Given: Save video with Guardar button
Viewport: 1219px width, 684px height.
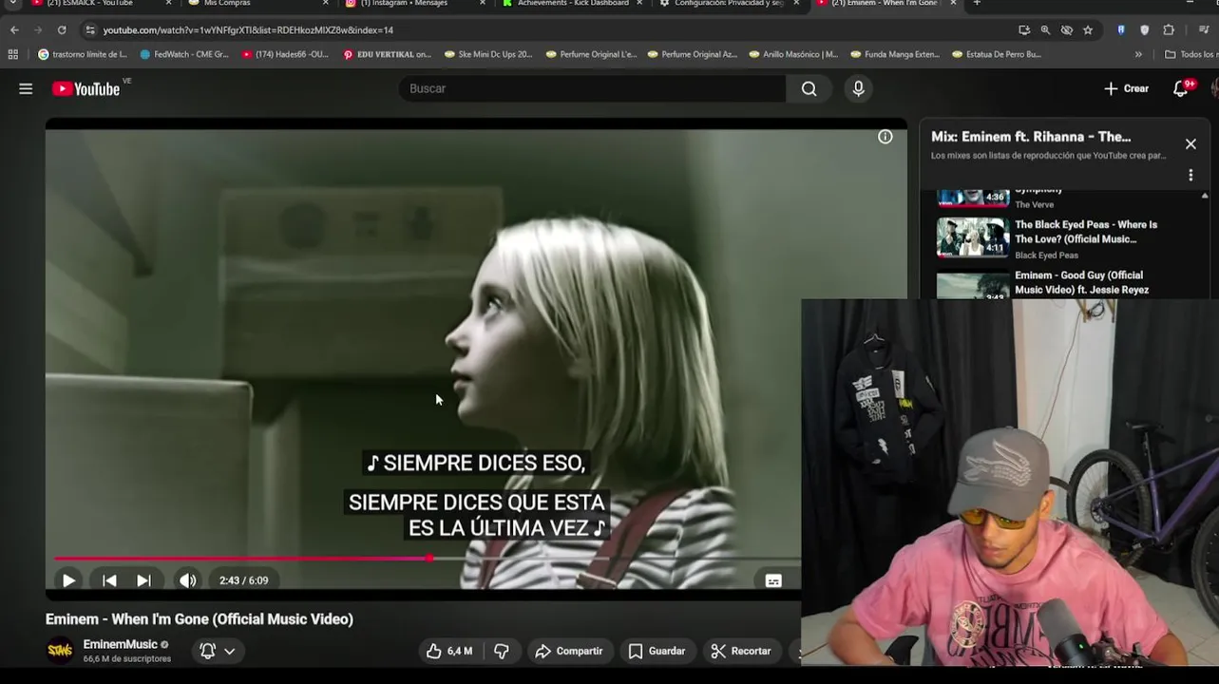Looking at the screenshot, I should tap(657, 651).
